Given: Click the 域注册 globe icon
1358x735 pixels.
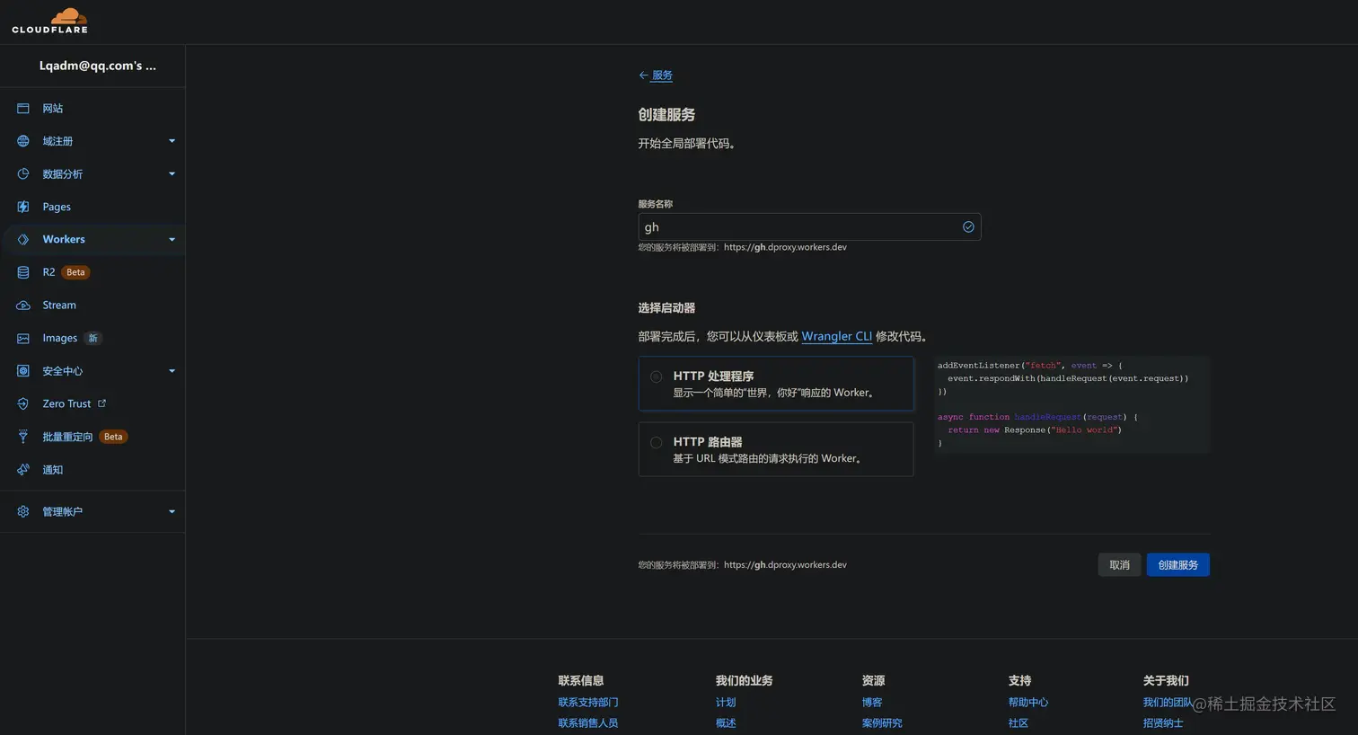Looking at the screenshot, I should coord(23,141).
